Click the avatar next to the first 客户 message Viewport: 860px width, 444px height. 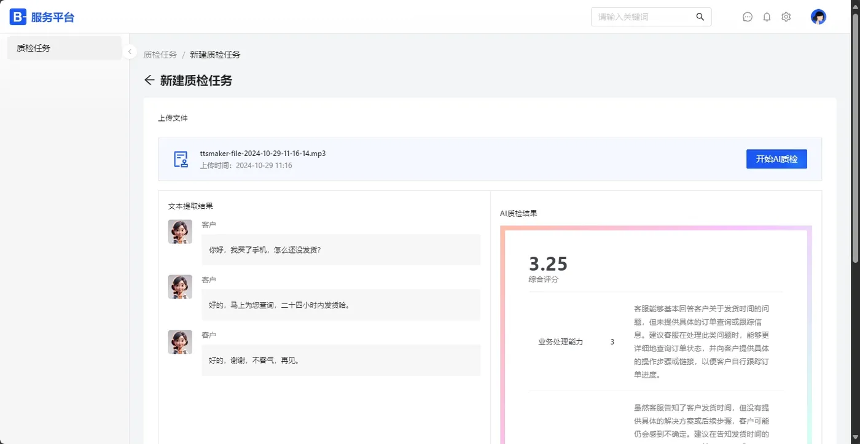point(180,232)
